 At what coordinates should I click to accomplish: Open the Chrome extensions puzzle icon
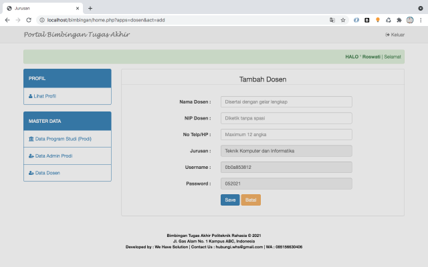pyautogui.click(x=399, y=20)
